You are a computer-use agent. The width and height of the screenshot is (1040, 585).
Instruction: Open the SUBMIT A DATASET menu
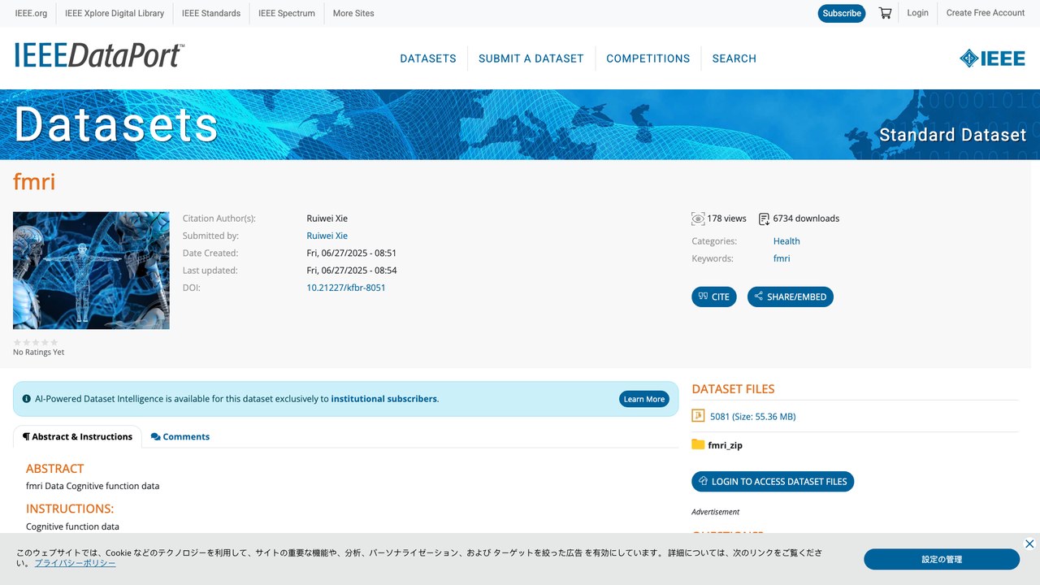click(x=531, y=58)
